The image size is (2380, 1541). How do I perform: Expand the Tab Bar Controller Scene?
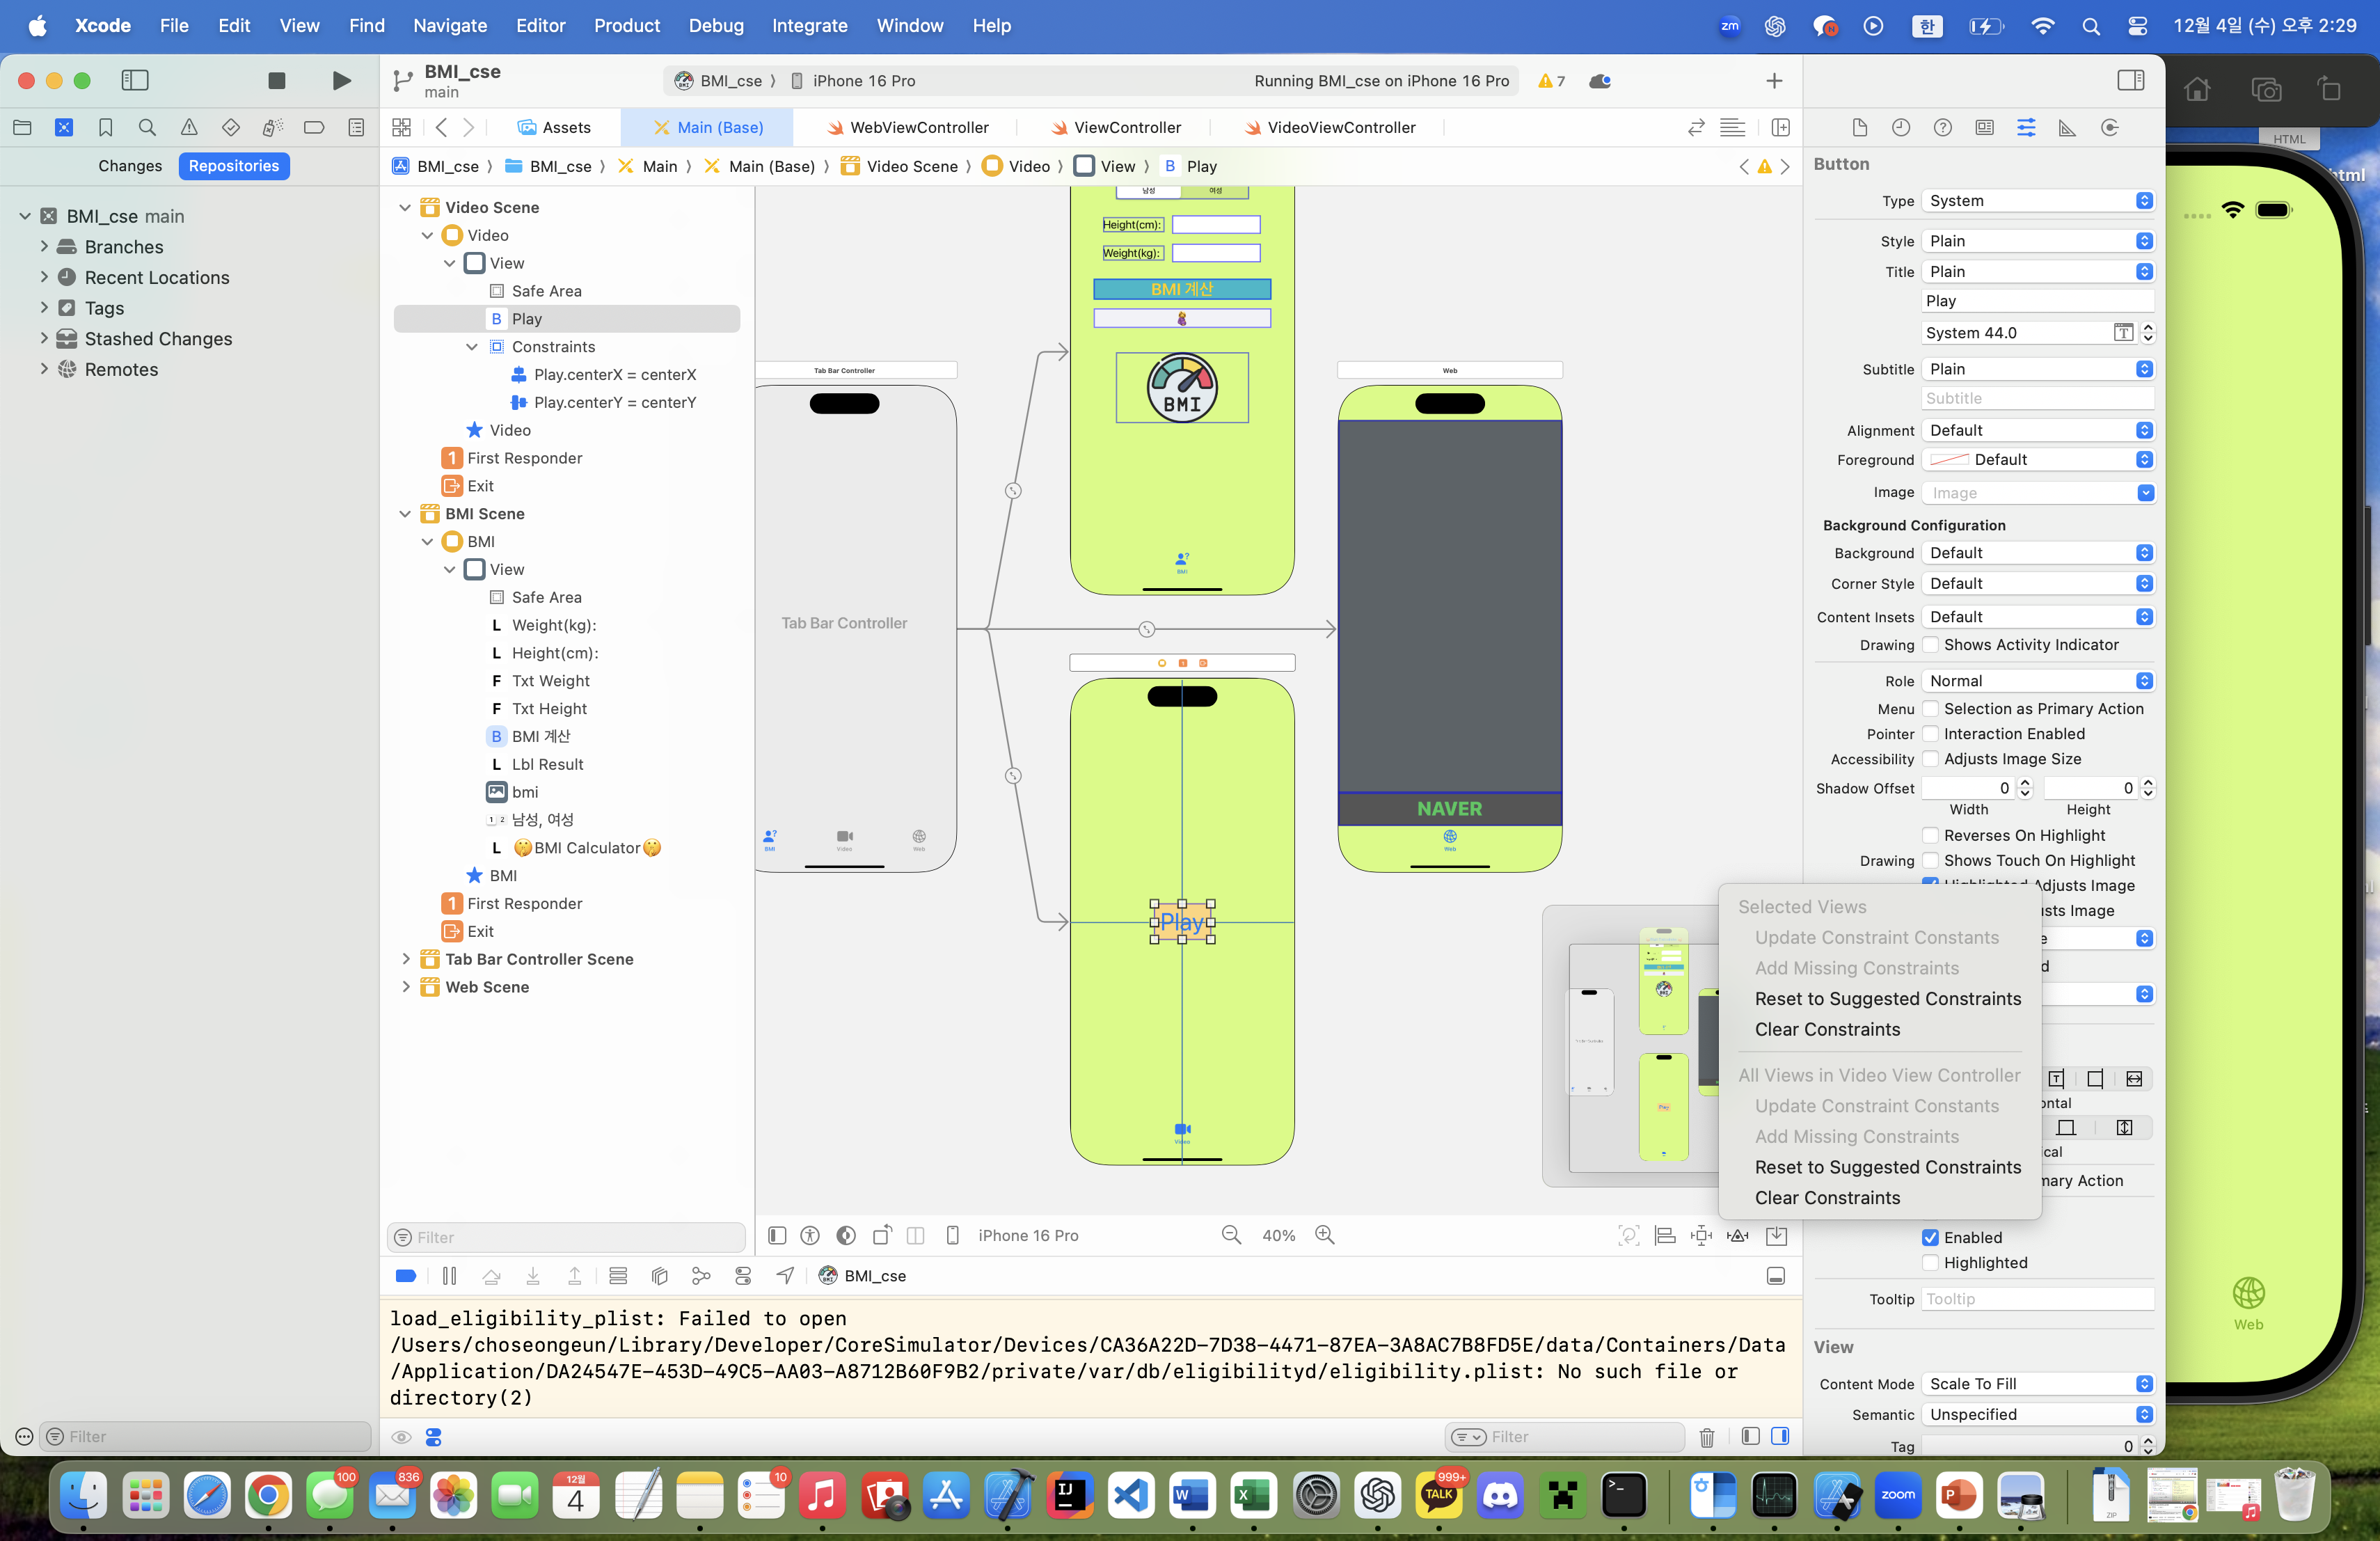[405, 959]
